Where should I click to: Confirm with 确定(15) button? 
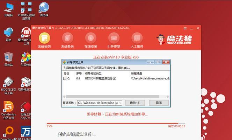[x=135, y=103]
